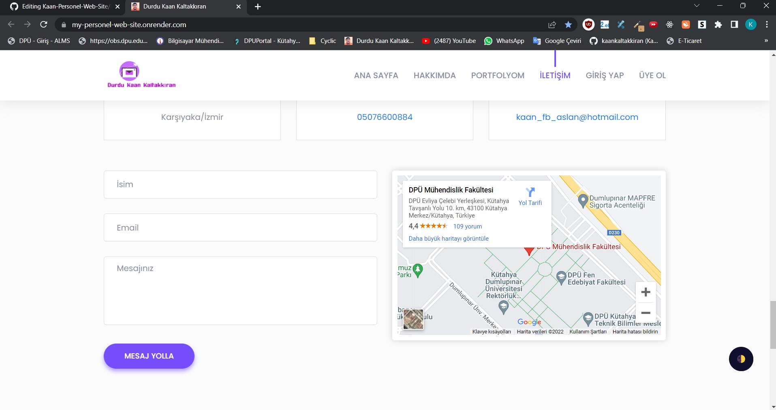
Task: Open the WhatsApp bookmark
Action: coord(505,41)
